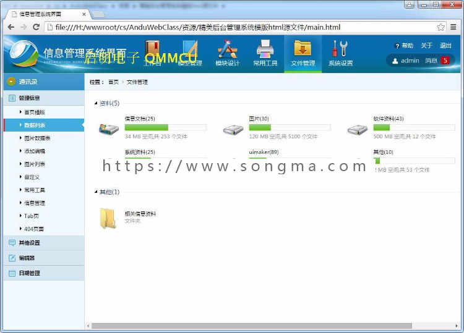Click the 其他设置 chat bubble icon
The image size is (464, 333).
[12, 243]
